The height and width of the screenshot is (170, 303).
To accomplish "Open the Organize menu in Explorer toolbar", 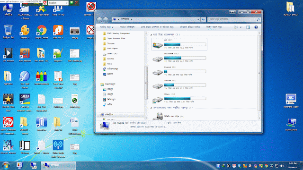I will pos(107,27).
